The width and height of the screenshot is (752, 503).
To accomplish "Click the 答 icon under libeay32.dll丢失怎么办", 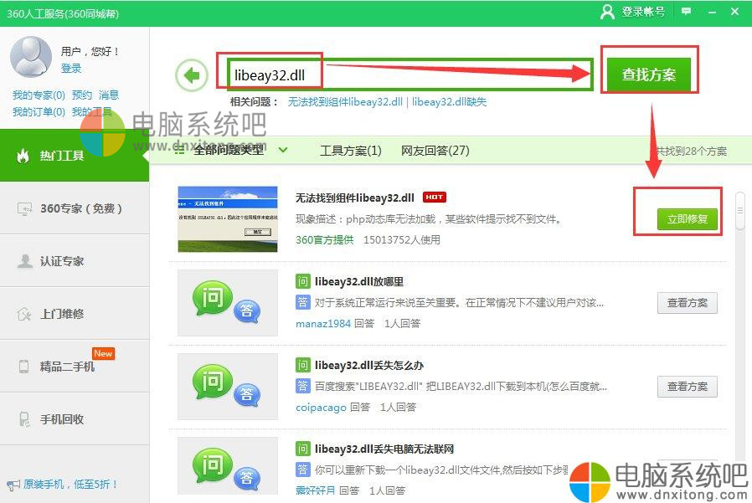I will click(x=302, y=386).
